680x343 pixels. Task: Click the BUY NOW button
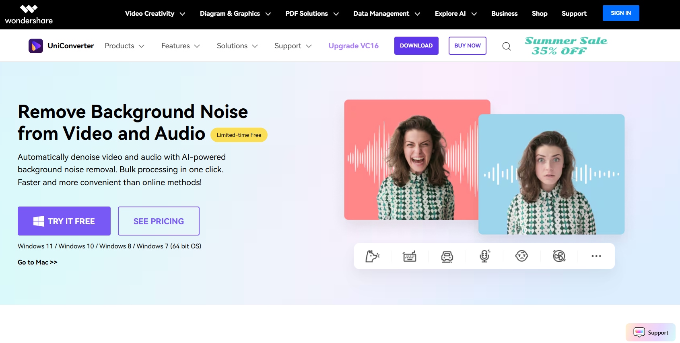(467, 45)
